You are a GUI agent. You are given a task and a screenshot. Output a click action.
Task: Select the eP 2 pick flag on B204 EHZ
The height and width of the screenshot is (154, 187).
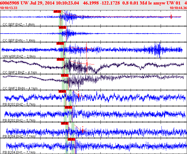(65, 123)
